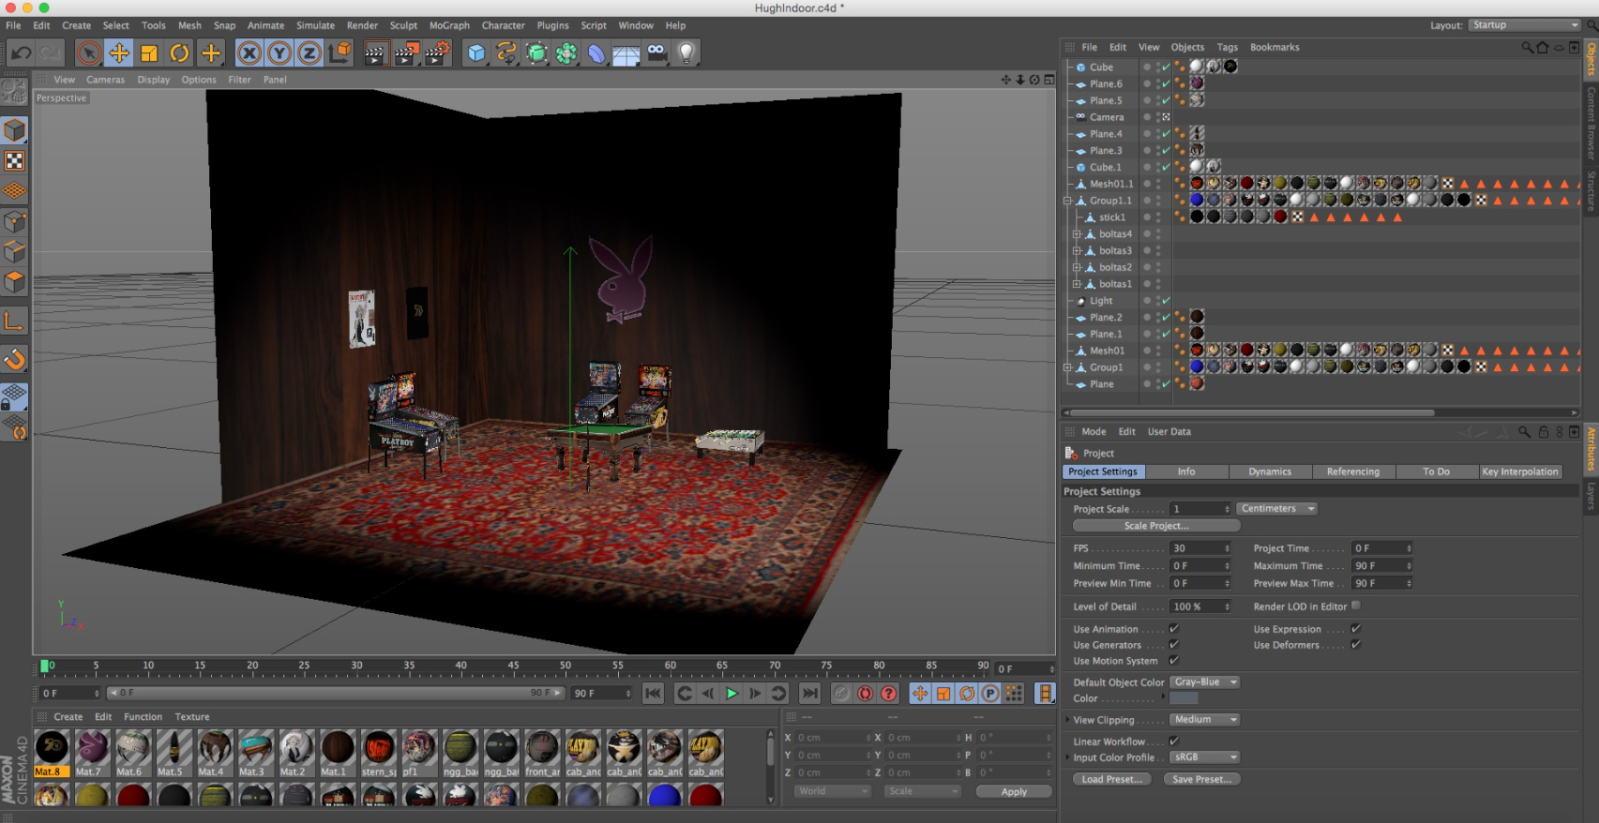
Task: Toggle the Y axis lock
Action: (279, 53)
